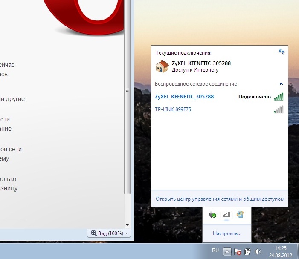Screen dimensions: 299x259
Task: Open the volume speaker icon
Action: coord(258,252)
